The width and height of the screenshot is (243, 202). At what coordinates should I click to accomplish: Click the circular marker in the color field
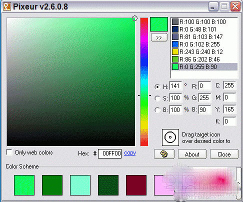[x=134, y=18]
